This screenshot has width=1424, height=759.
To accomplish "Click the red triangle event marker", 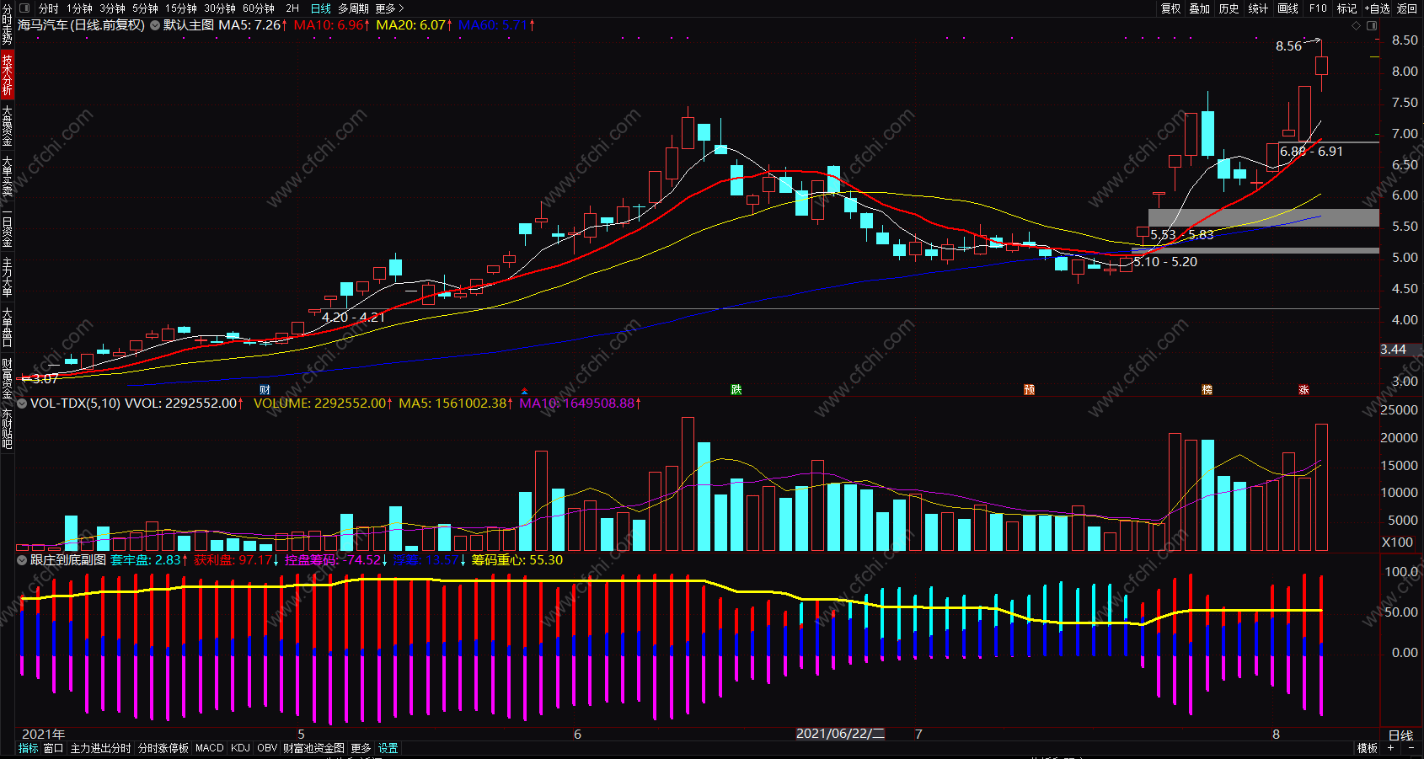I will click(524, 391).
